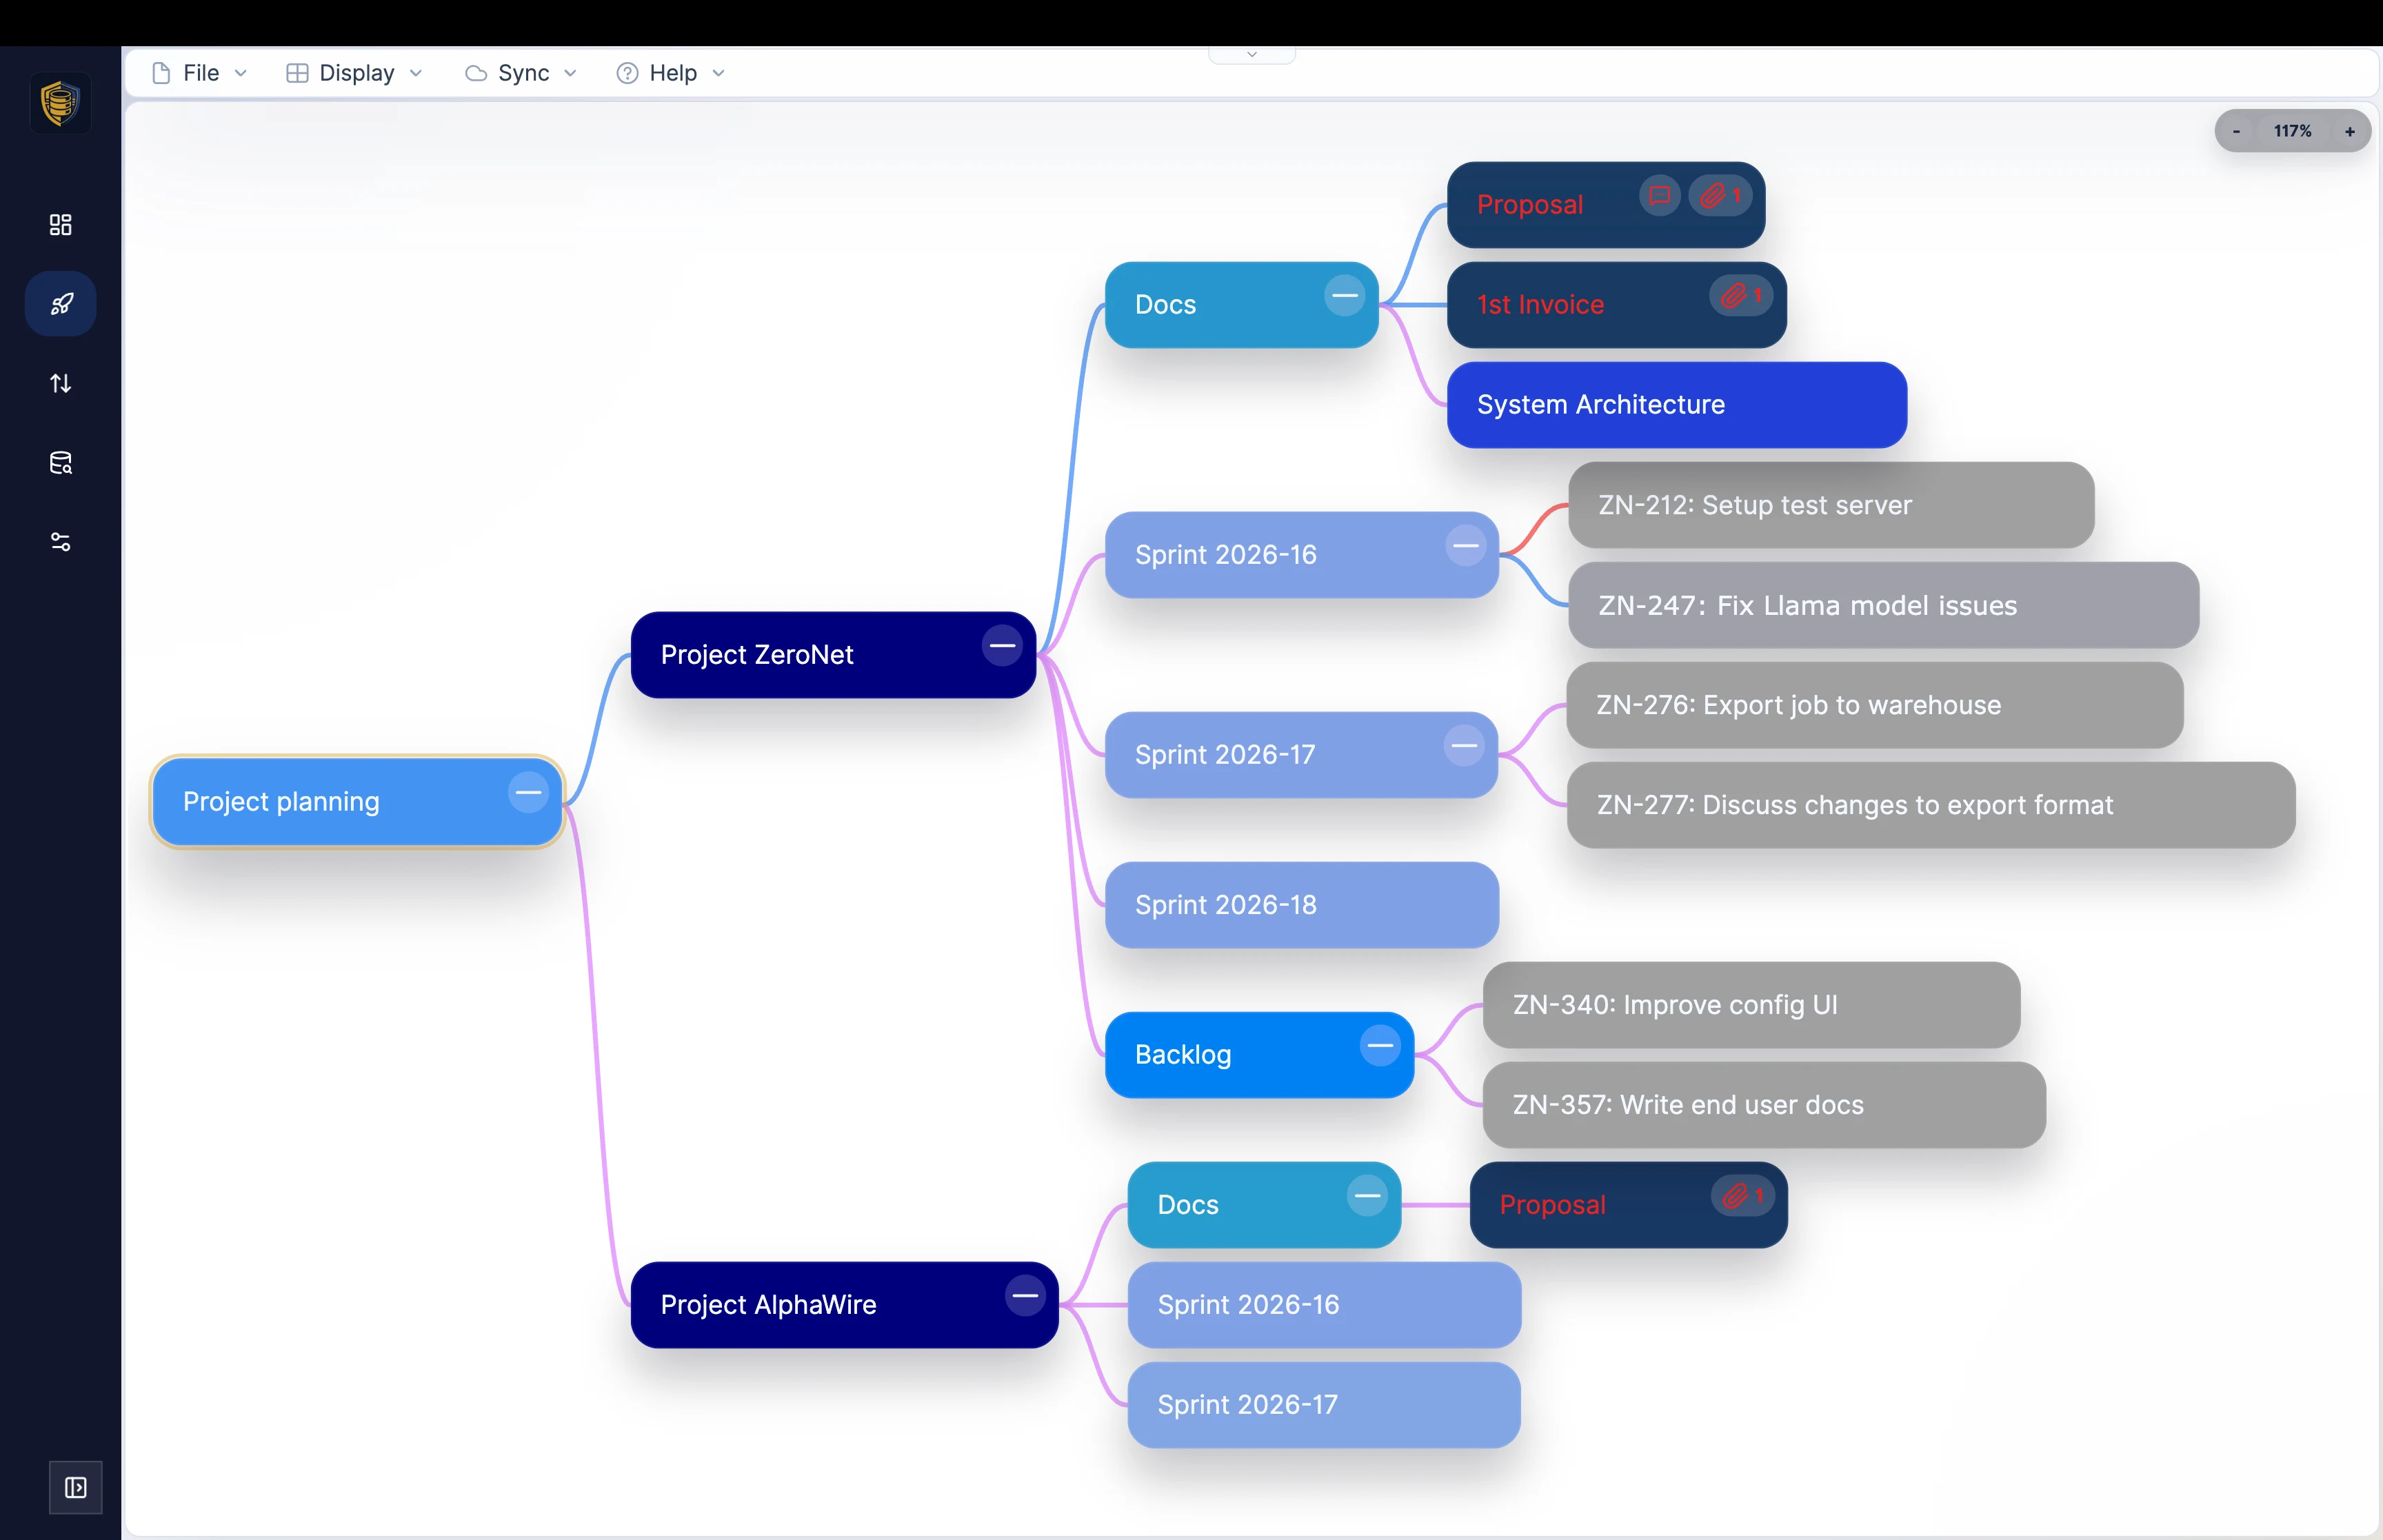Open the Display dropdown
The height and width of the screenshot is (1540, 2383).
coord(355,73)
